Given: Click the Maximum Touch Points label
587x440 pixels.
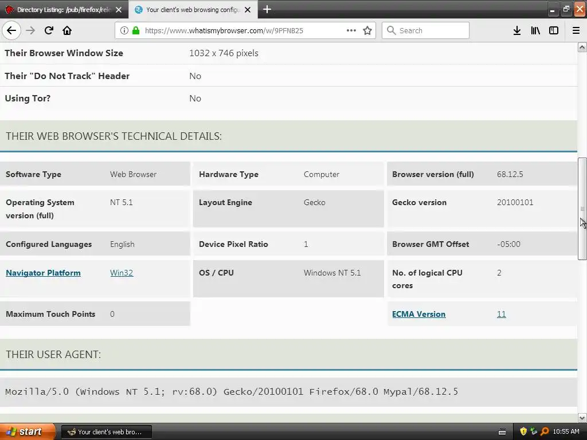Looking at the screenshot, I should 50,315.
